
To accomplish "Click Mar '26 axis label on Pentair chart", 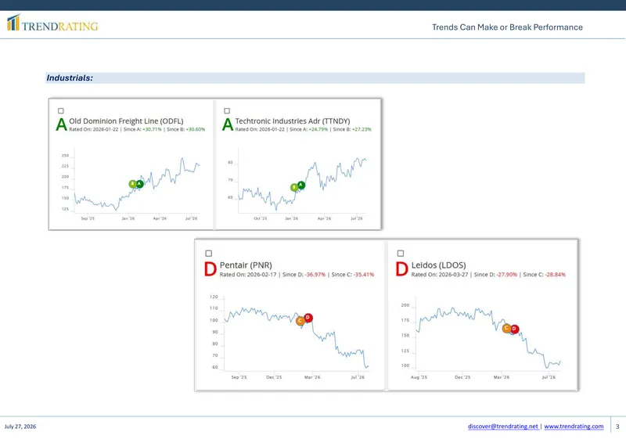I will [312, 377].
